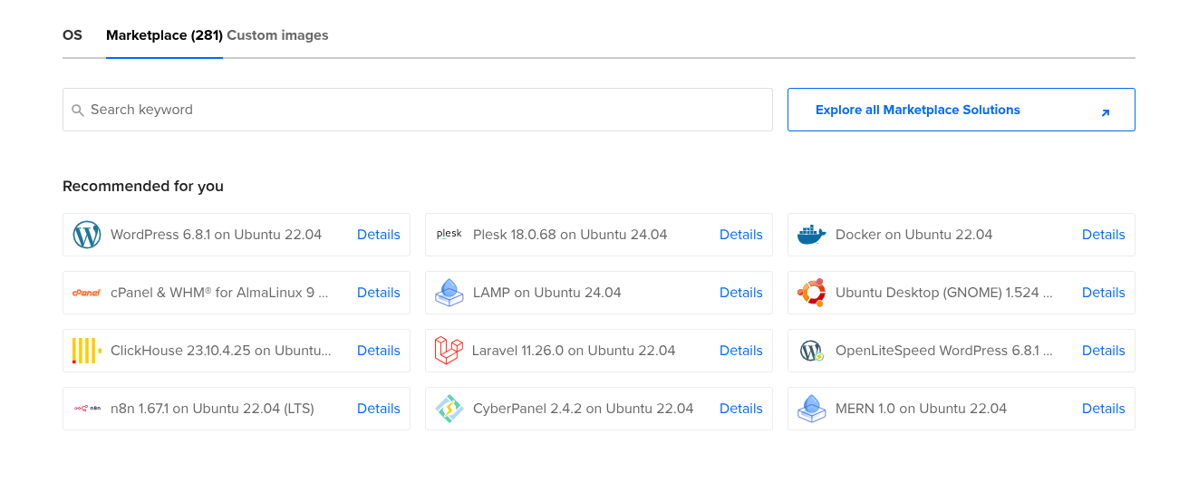Click the CyberPanel logo icon
Image resolution: width=1179 pixels, height=492 pixels.
(x=449, y=409)
